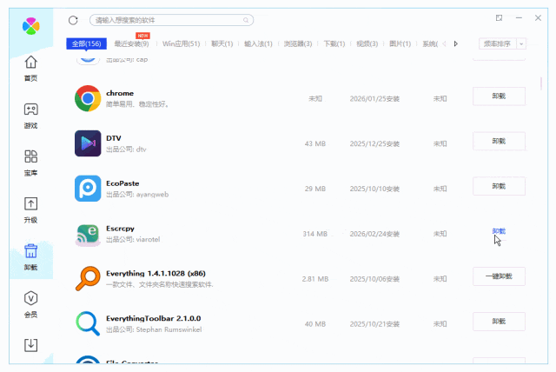
Task: Click the skin/window mode icon in title bar
Action: (499, 17)
